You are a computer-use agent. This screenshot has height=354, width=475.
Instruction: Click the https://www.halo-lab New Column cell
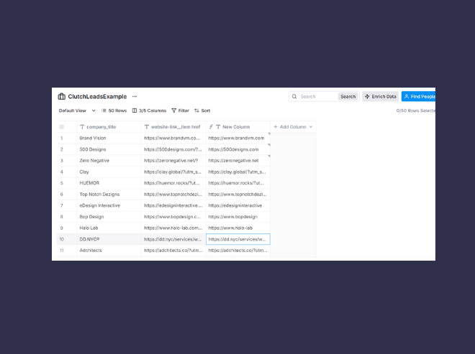(x=238, y=228)
